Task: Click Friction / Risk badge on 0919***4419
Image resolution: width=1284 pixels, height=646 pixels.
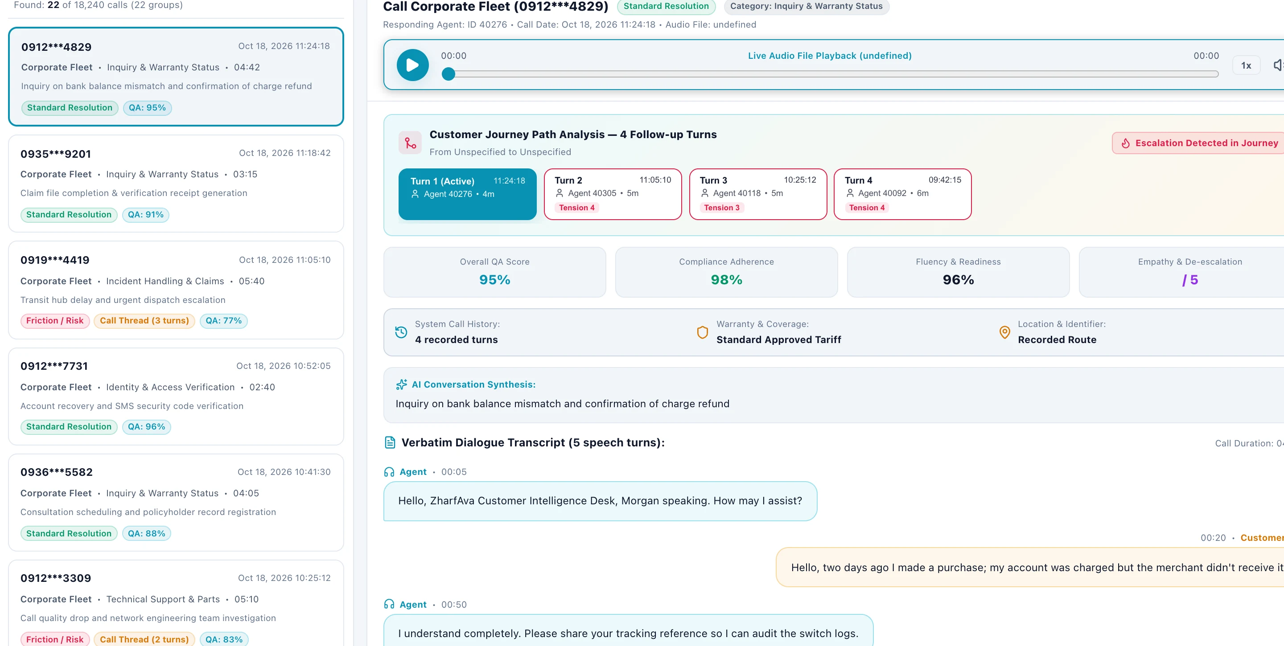Action: click(55, 321)
